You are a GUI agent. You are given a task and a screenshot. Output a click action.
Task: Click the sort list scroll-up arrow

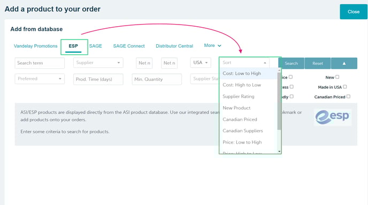279,70
